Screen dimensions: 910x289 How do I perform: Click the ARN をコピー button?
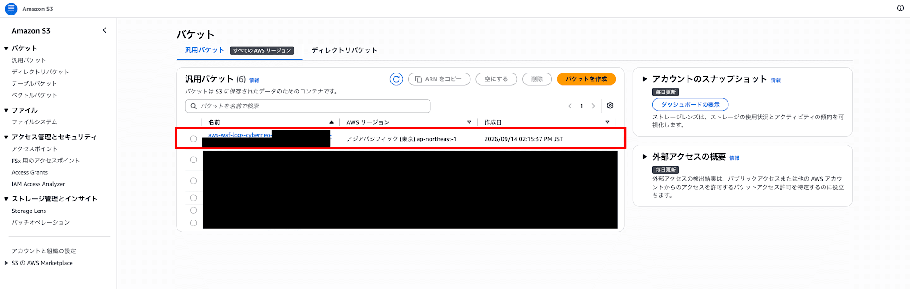point(439,79)
